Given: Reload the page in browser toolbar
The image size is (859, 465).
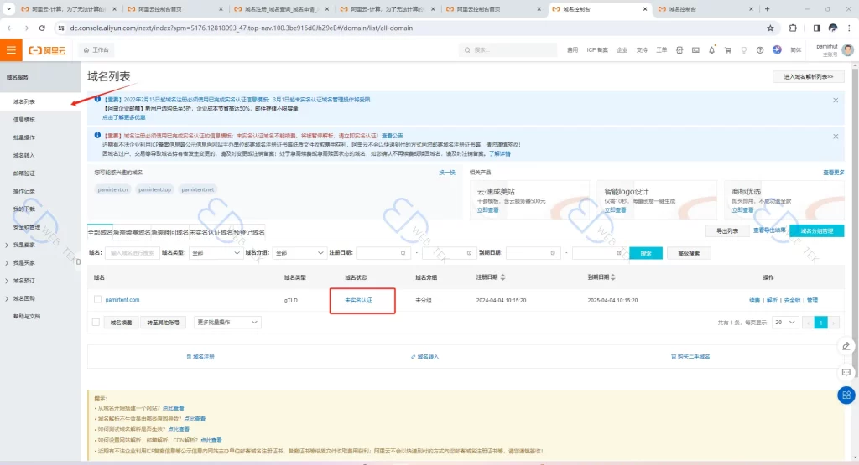Looking at the screenshot, I should (x=42, y=28).
